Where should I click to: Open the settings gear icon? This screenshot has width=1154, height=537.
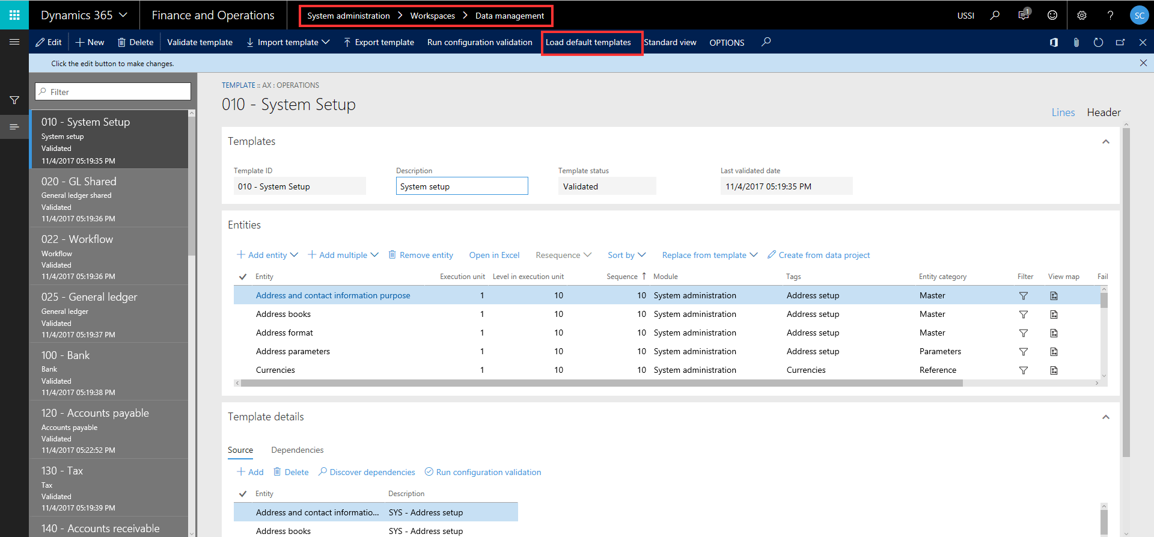1082,15
